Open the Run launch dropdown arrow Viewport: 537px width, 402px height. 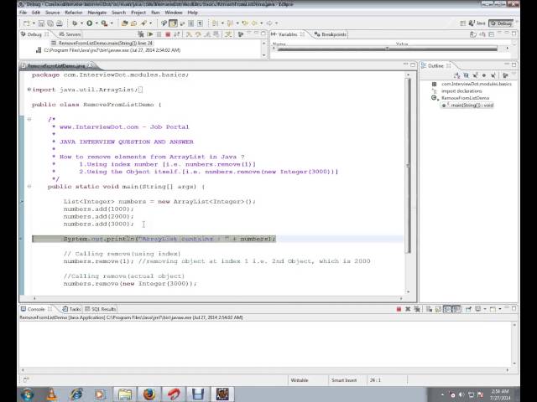(96, 23)
